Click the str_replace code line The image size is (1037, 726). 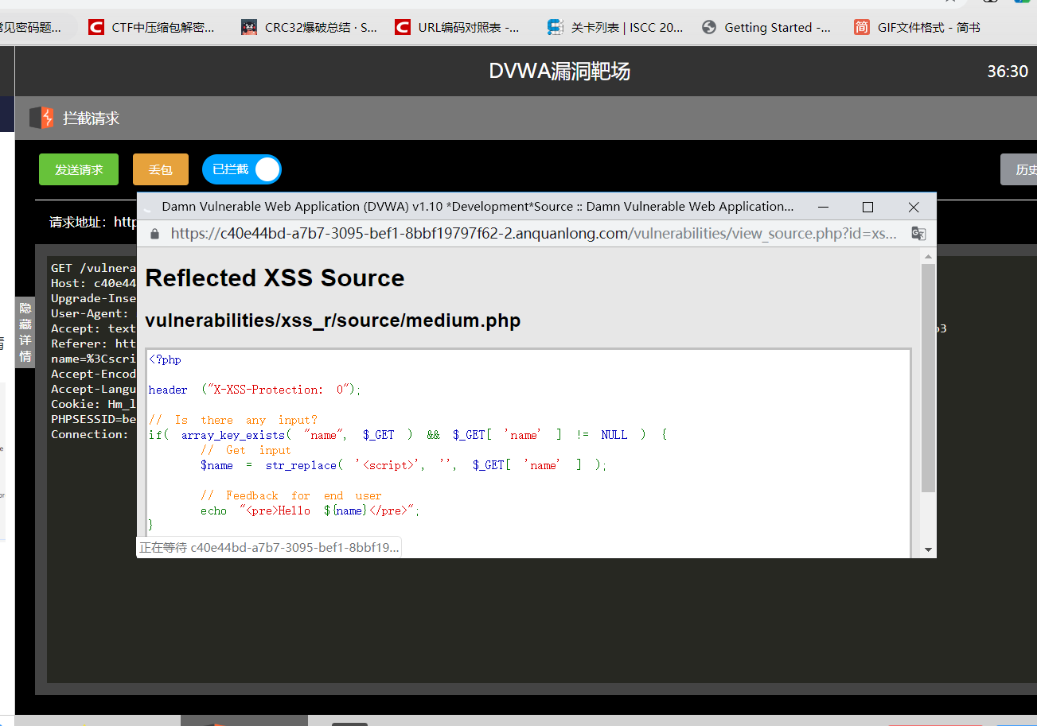point(403,465)
